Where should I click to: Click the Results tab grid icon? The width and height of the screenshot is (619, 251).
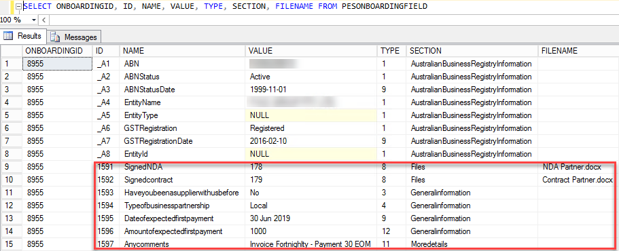click(x=8, y=36)
